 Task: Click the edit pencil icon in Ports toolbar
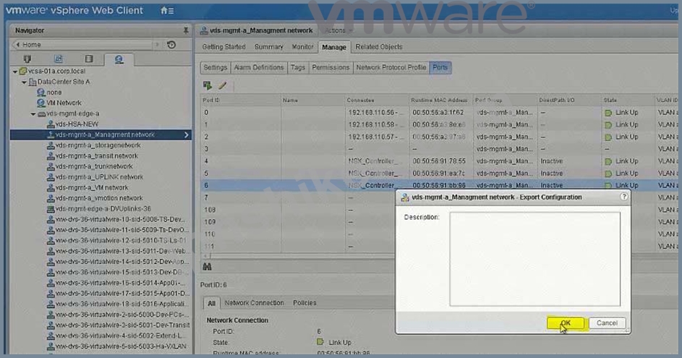point(222,85)
